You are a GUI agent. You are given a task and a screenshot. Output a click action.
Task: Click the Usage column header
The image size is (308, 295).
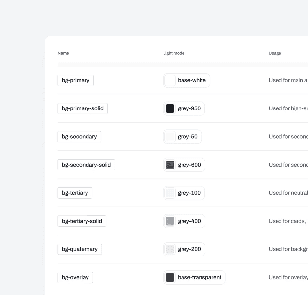[x=275, y=53]
